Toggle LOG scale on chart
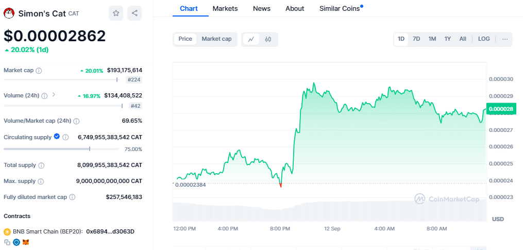Viewport: 523px width, 250px height. pos(484,39)
